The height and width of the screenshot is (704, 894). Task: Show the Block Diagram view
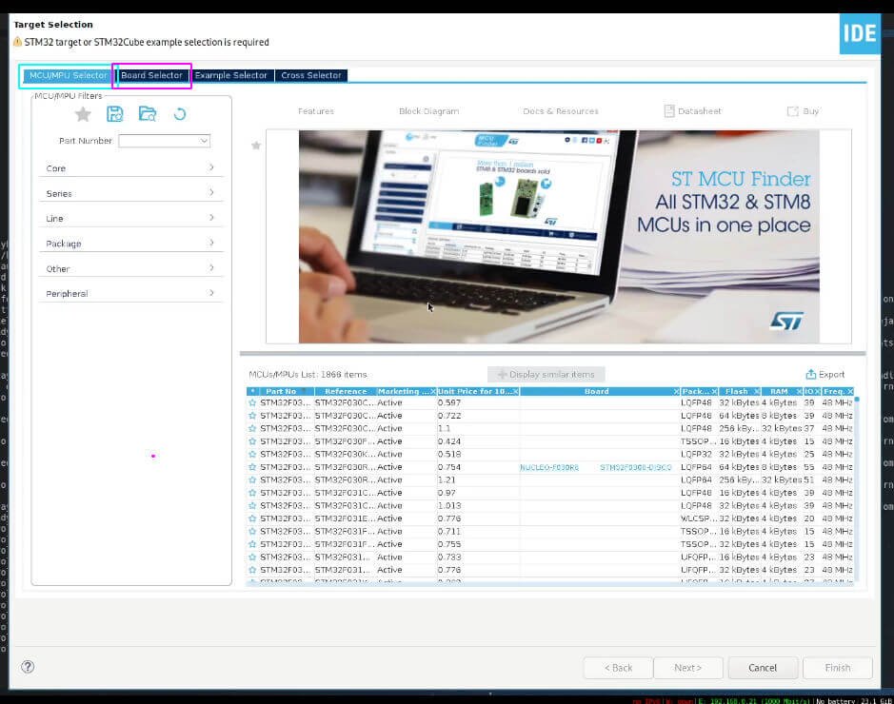coord(428,111)
